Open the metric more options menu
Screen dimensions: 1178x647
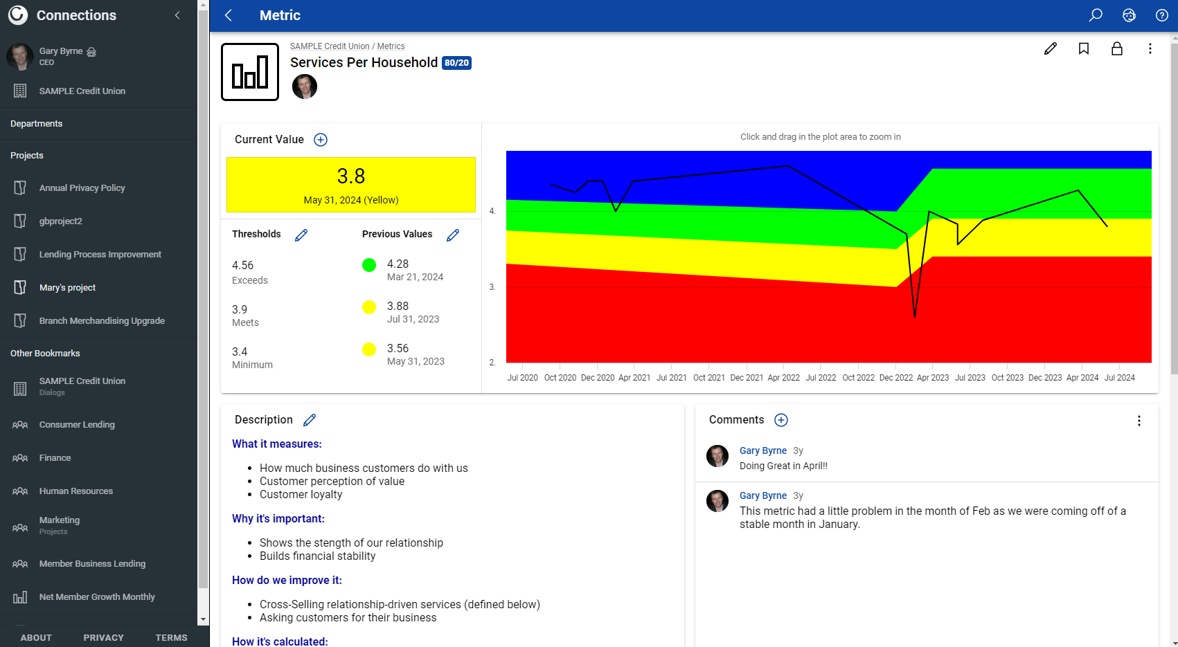pyautogui.click(x=1150, y=48)
